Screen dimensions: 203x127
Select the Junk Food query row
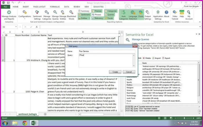[x=154, y=98]
